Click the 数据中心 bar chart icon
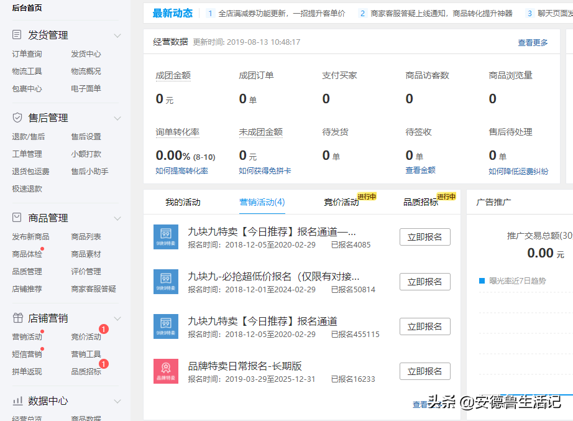Viewport: 573px width, 421px height. coord(17,401)
